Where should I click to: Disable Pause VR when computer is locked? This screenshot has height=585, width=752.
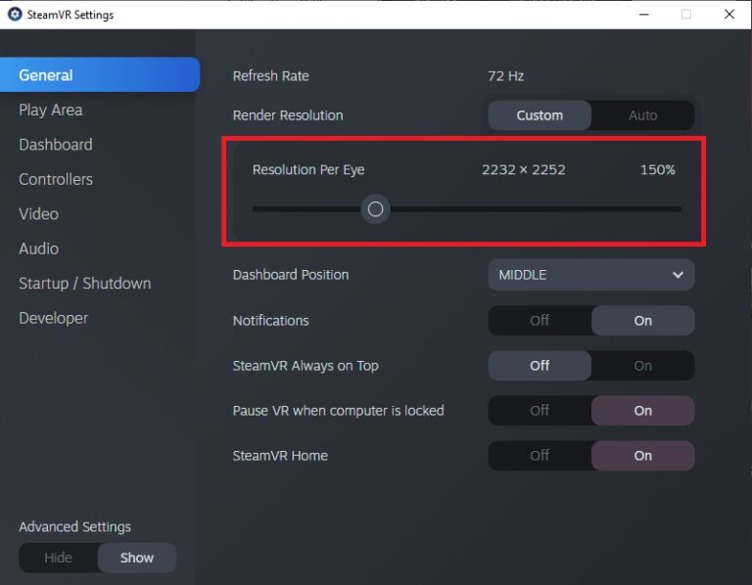(x=540, y=411)
